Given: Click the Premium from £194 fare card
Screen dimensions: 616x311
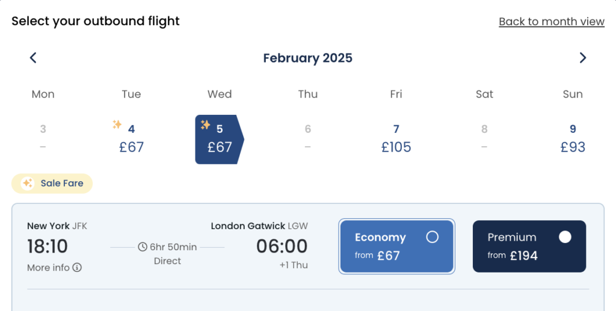Looking at the screenshot, I should 529,247.
